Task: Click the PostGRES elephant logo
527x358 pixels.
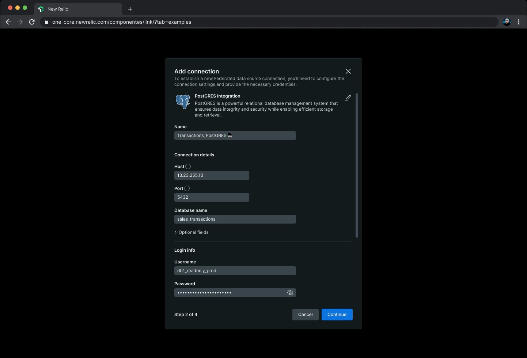Action: [183, 102]
